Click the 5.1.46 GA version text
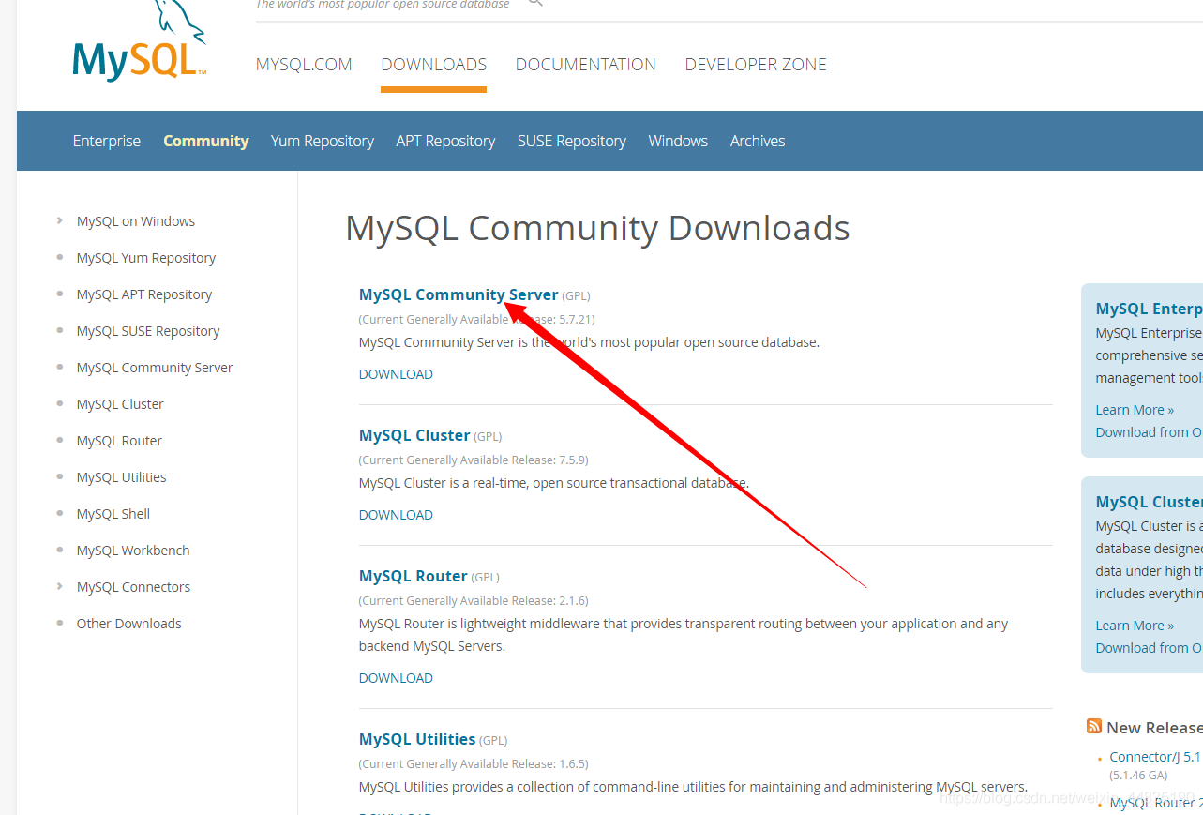This screenshot has height=815, width=1203. 1138,776
